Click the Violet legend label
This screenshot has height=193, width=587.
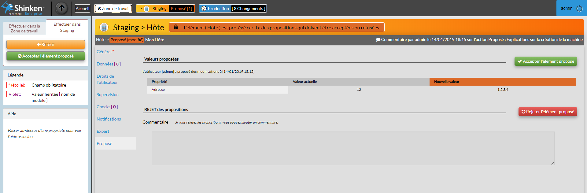pos(15,94)
